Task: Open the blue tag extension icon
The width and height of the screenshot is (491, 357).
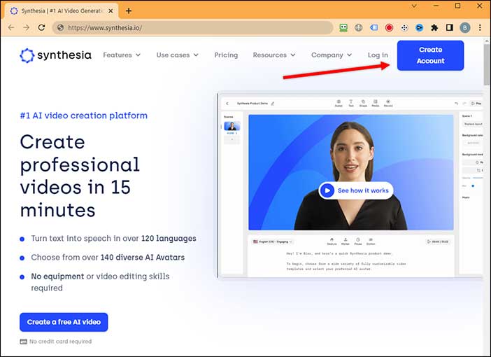Action: pyautogui.click(x=373, y=27)
